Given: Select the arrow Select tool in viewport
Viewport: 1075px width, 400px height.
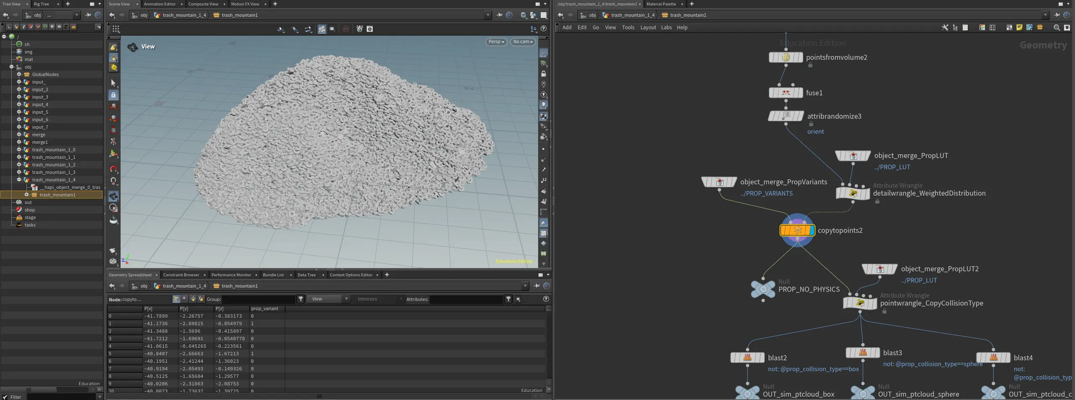Looking at the screenshot, I should [x=113, y=83].
